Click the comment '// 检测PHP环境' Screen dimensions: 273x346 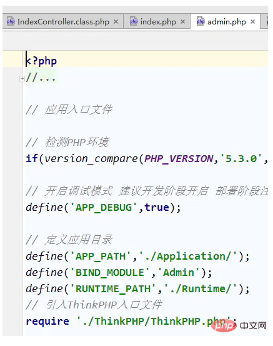[x=67, y=142]
